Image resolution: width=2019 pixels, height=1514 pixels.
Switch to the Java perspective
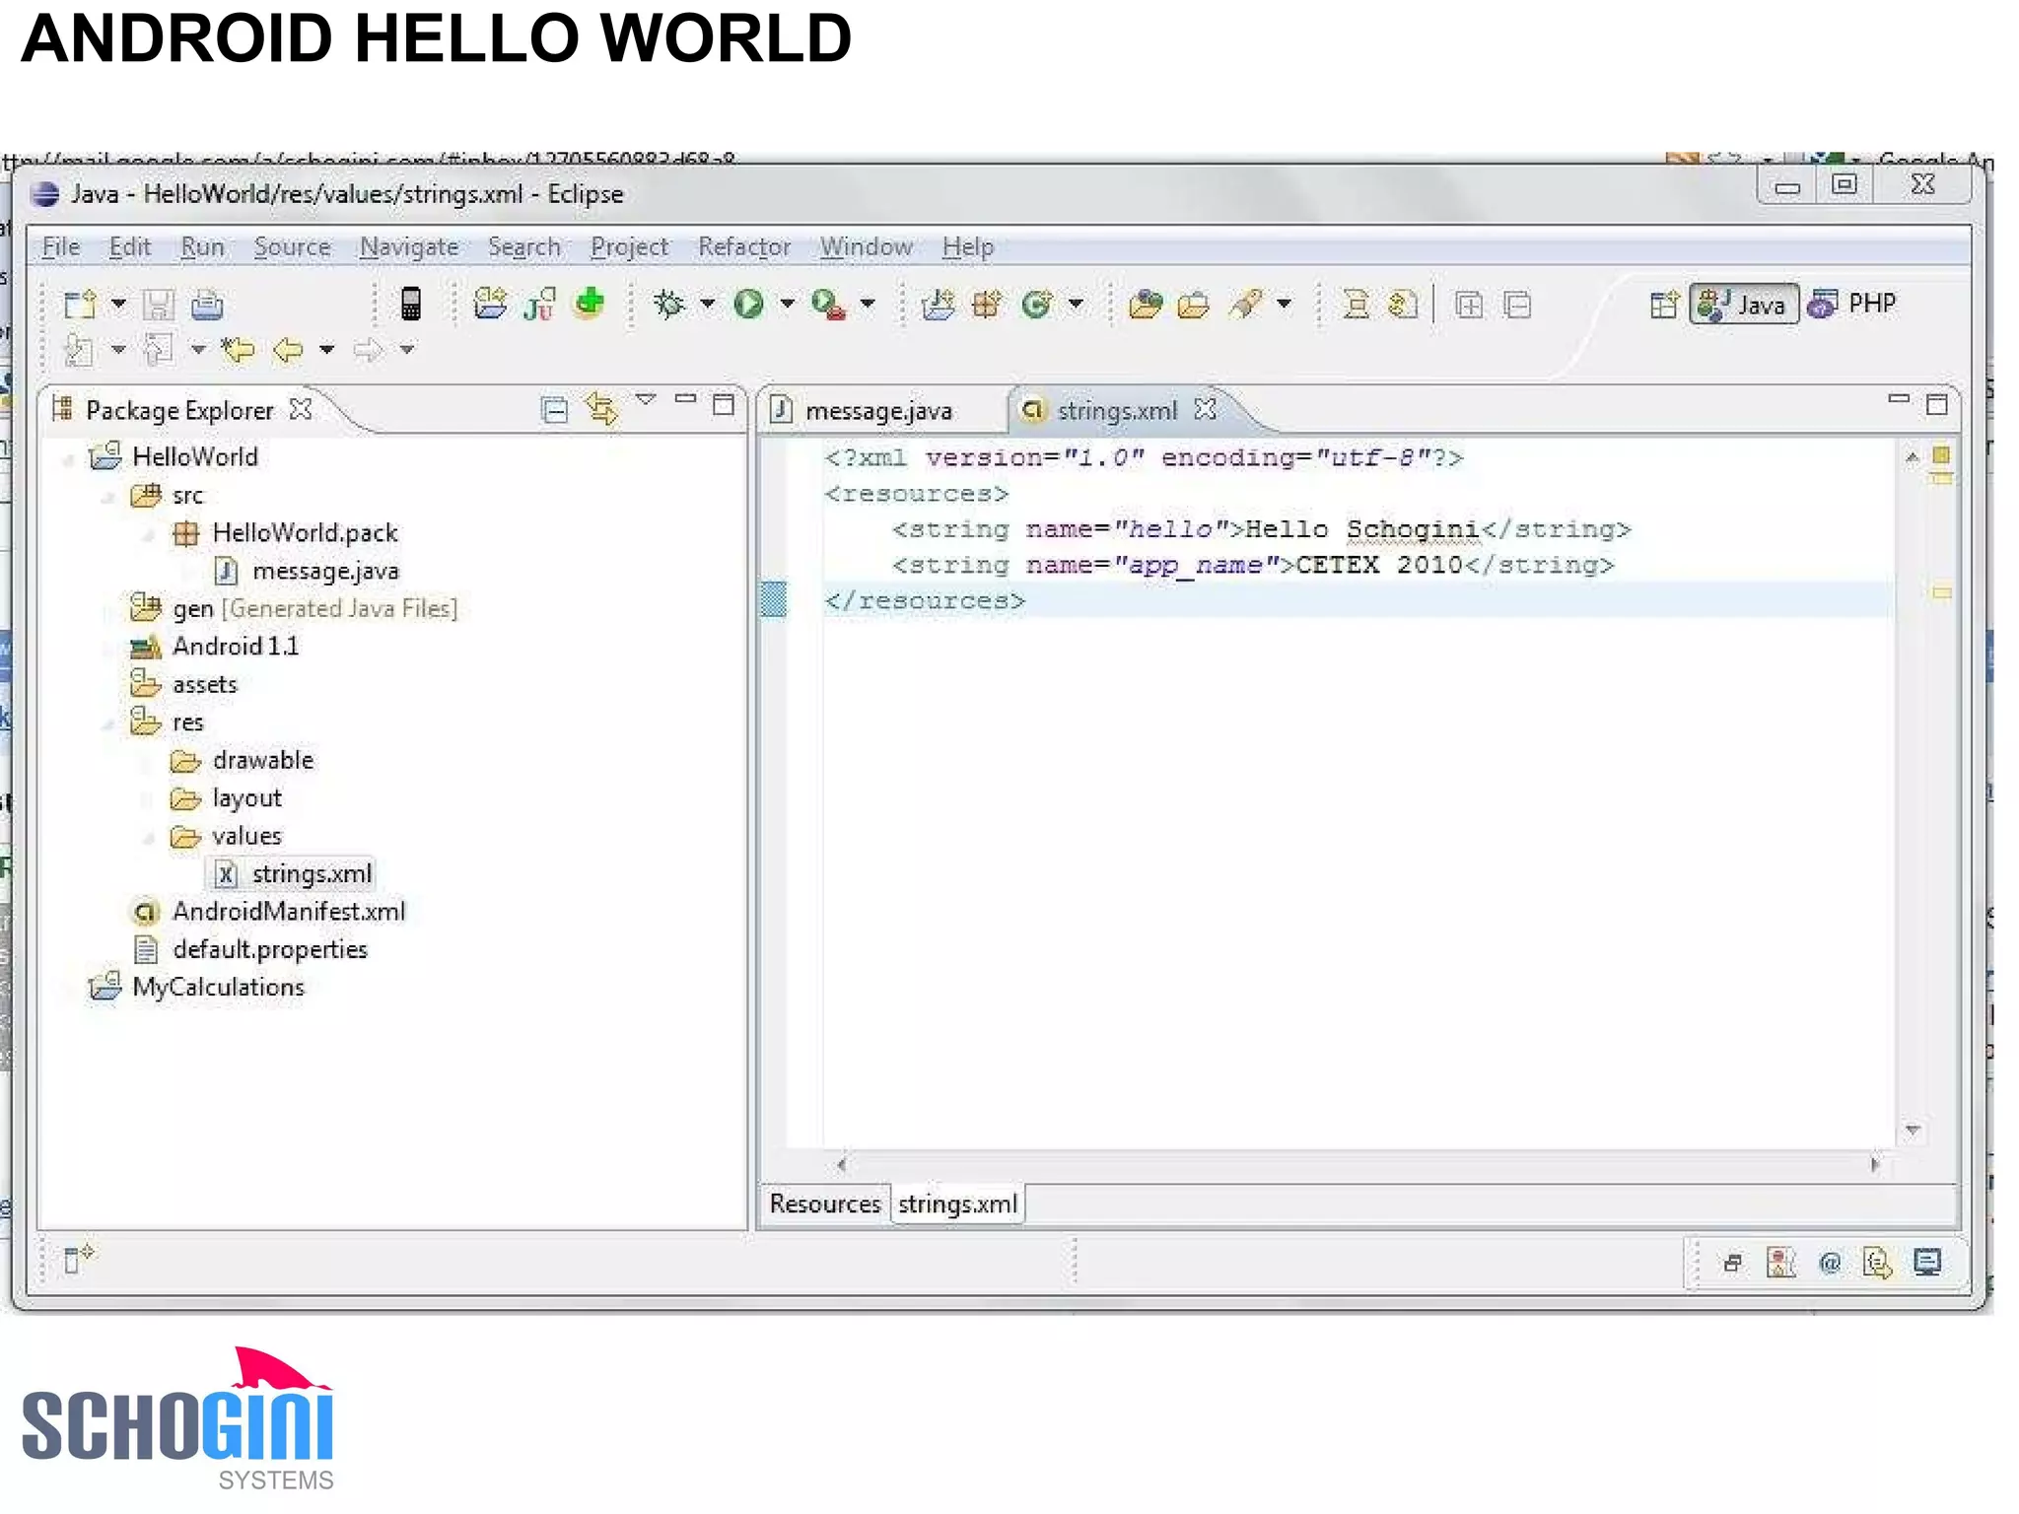click(1743, 305)
